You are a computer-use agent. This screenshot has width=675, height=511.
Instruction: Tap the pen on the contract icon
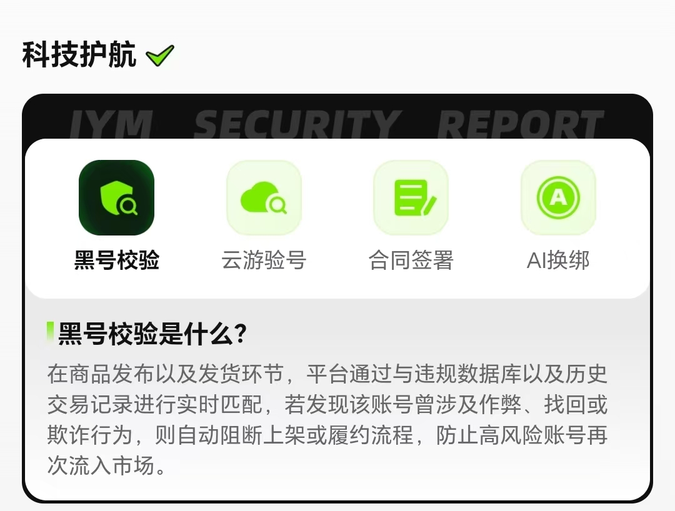[429, 206]
